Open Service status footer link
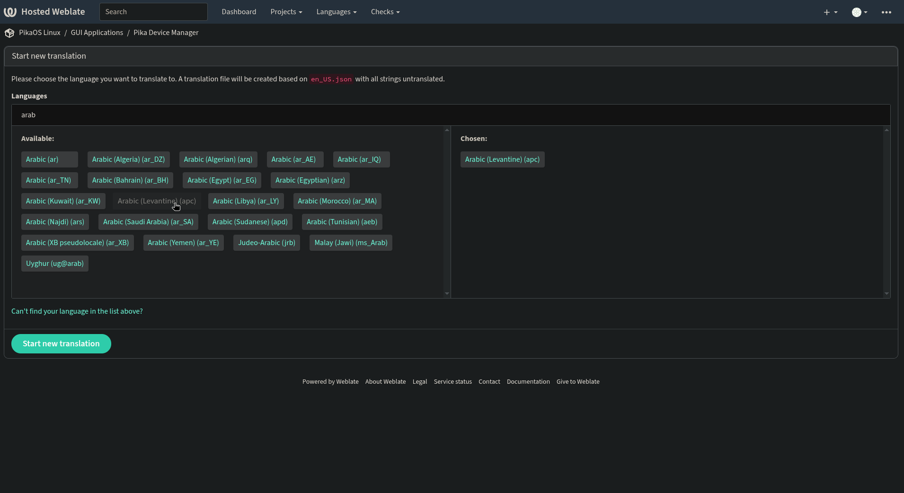 [453, 382]
